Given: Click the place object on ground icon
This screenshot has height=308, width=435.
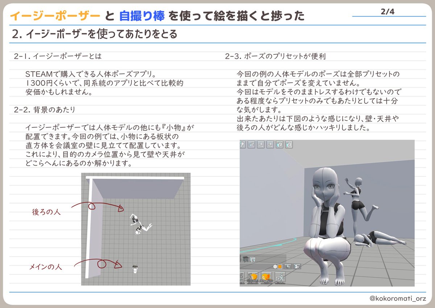Looking at the screenshot, I should click(270, 144).
